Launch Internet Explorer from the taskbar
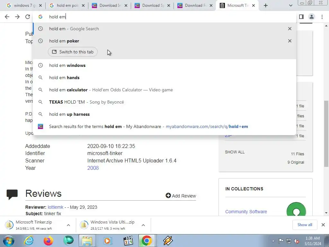The width and height of the screenshot is (329, 247). [28, 241]
